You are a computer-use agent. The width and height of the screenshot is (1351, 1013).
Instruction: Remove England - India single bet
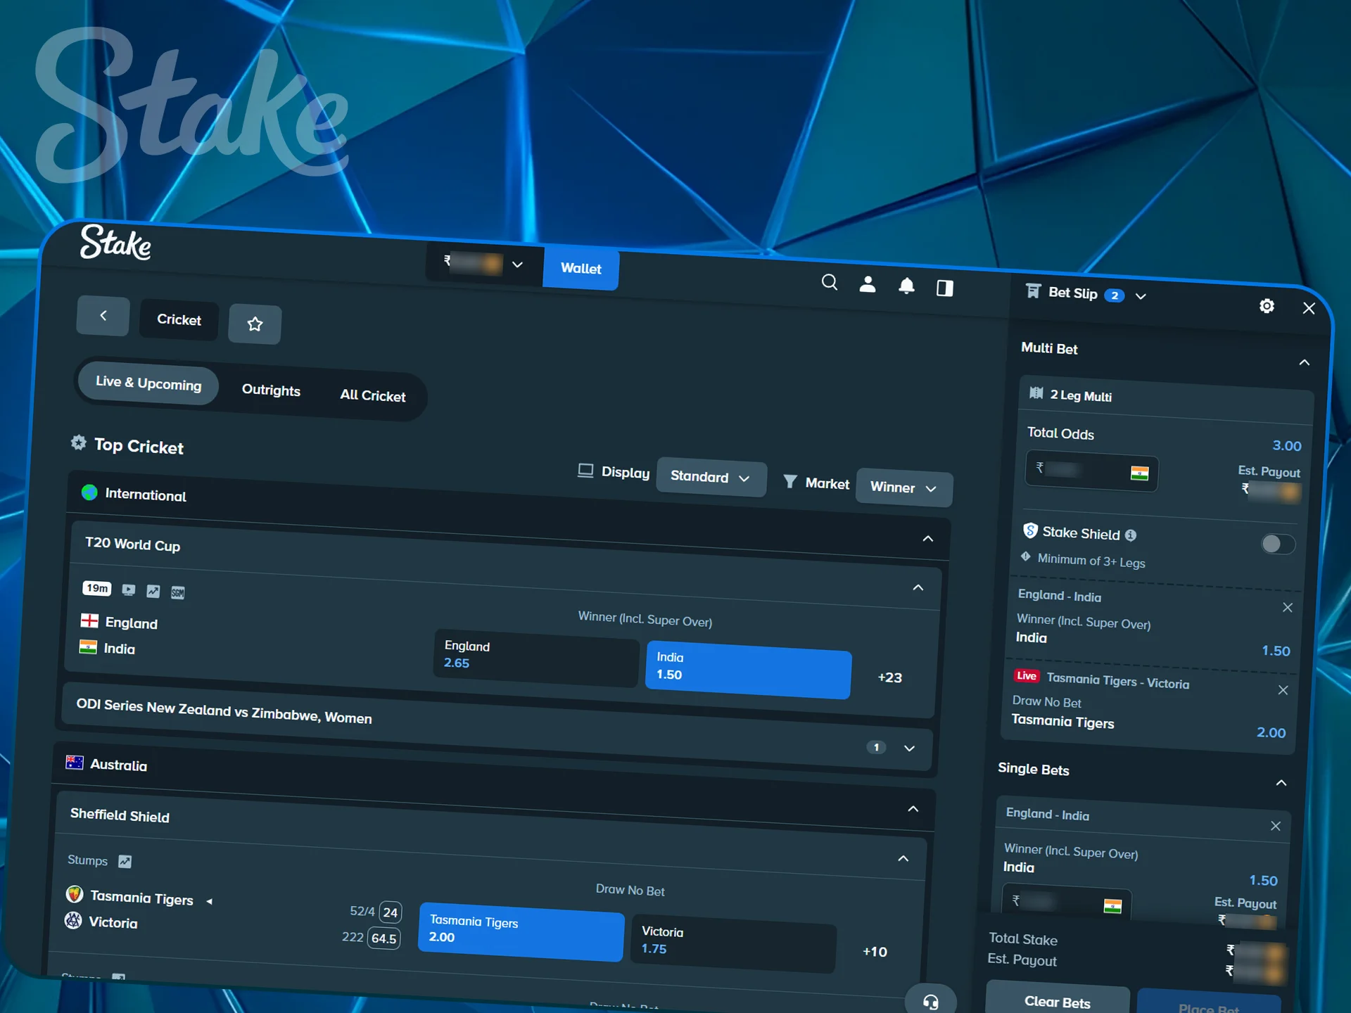1276,826
